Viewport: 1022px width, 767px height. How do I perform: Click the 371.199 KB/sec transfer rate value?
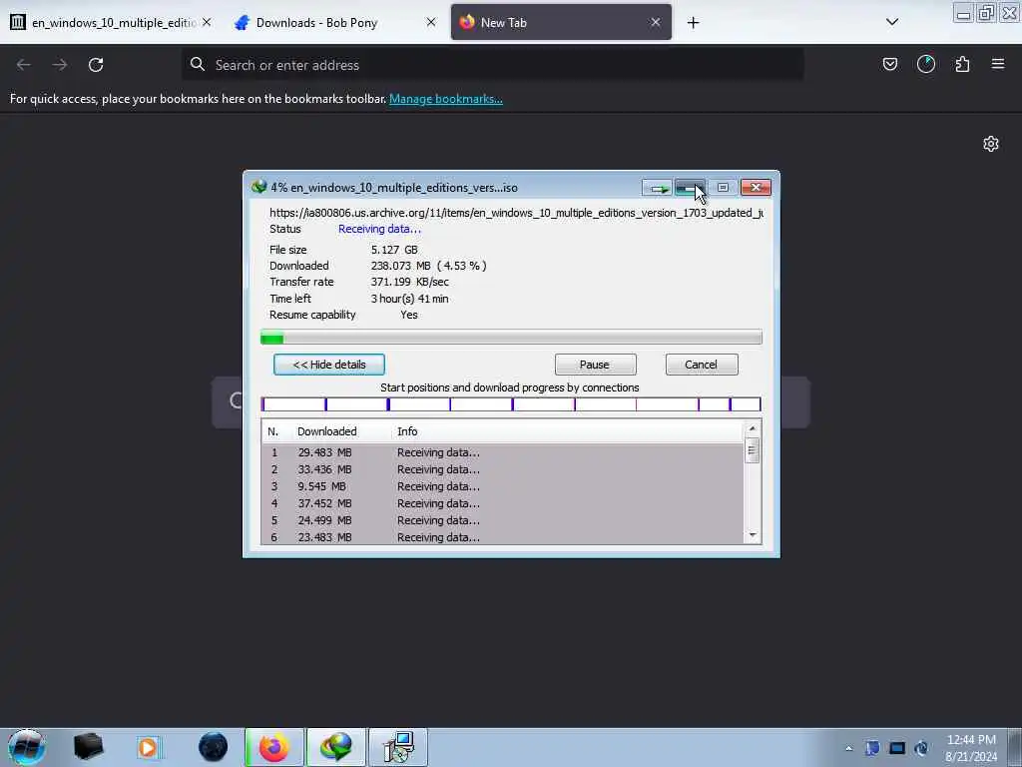(x=409, y=282)
